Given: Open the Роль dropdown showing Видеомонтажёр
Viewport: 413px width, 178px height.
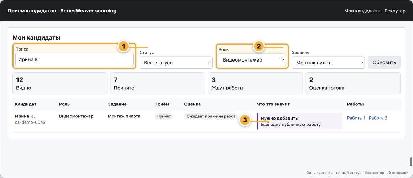Looking at the screenshot, I should click(x=252, y=60).
